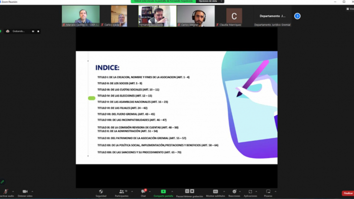Open the Aplicaciones icon
The width and height of the screenshot is (354, 199).
click(250, 191)
